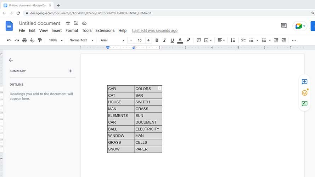Go back in the browser
This screenshot has height=177, width=315.
coord(4,13)
